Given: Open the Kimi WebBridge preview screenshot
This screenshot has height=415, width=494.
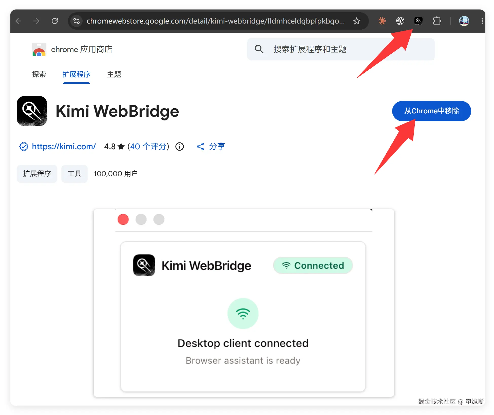Looking at the screenshot, I should coord(244,303).
